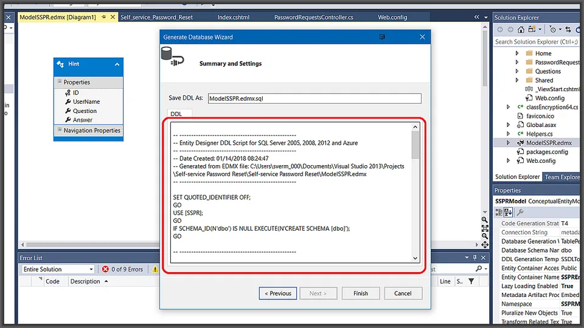Viewport: 584px width, 328px height.
Task: Expand classEncryption64.cs node
Action: point(508,107)
